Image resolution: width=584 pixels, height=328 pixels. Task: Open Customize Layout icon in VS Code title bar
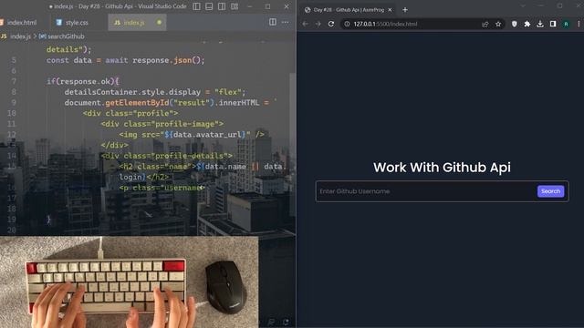(235, 6)
